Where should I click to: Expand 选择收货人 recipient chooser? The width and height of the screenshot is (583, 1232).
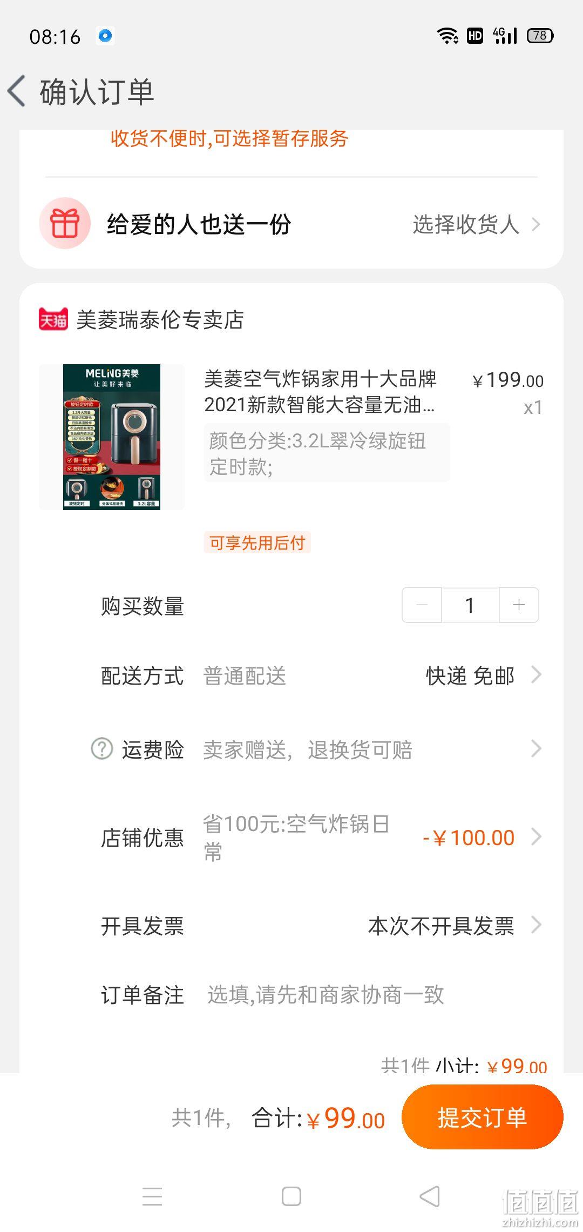click(476, 224)
